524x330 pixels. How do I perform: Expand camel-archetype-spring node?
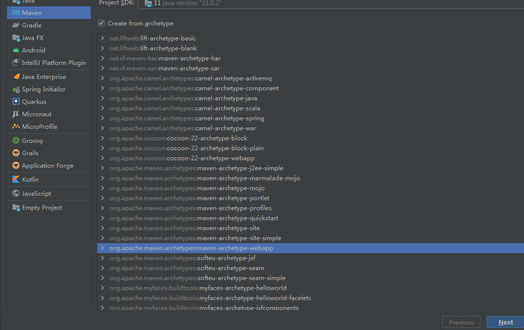pos(102,118)
